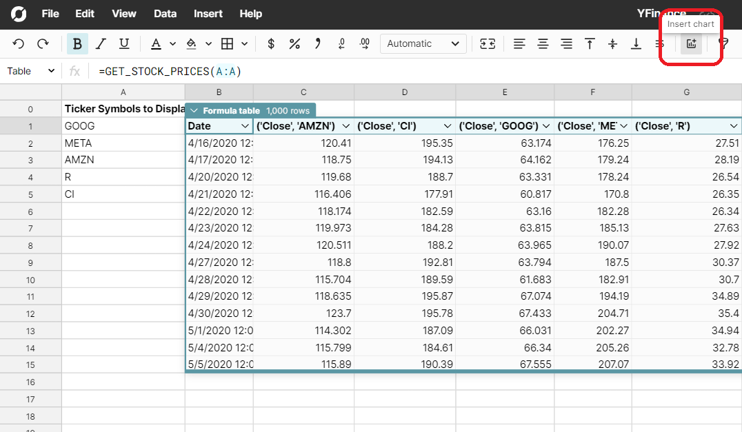Screen dimensions: 742x432
Task: Click the Redo icon
Action: 40,43
